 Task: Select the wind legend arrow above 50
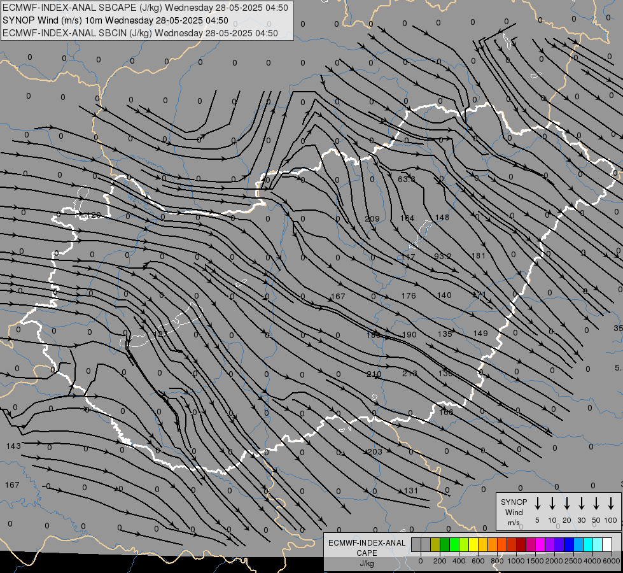(596, 504)
